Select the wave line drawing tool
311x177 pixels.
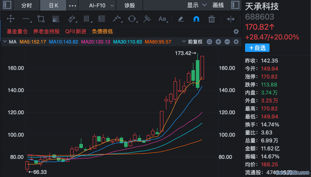[117, 19]
